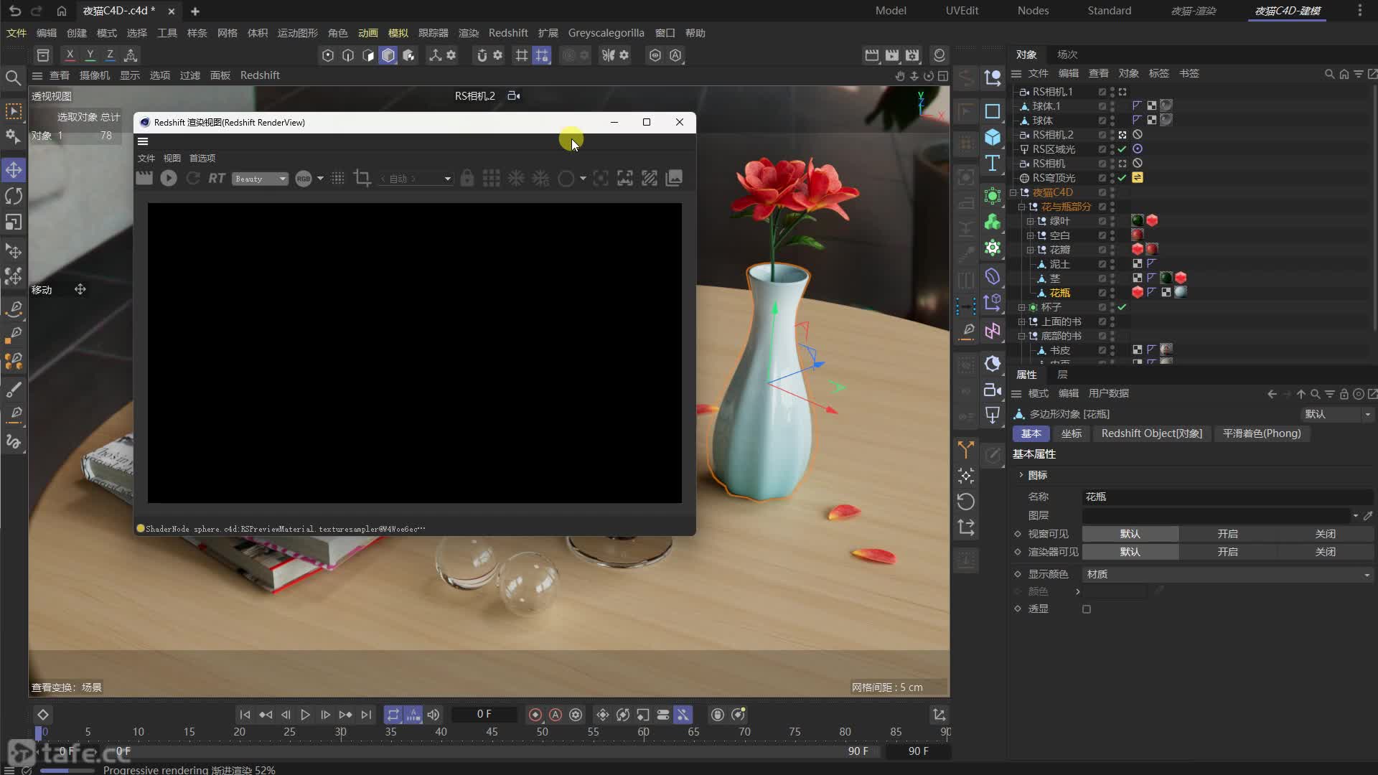
Task: Expand the 上面的书 group
Action: point(1021,321)
